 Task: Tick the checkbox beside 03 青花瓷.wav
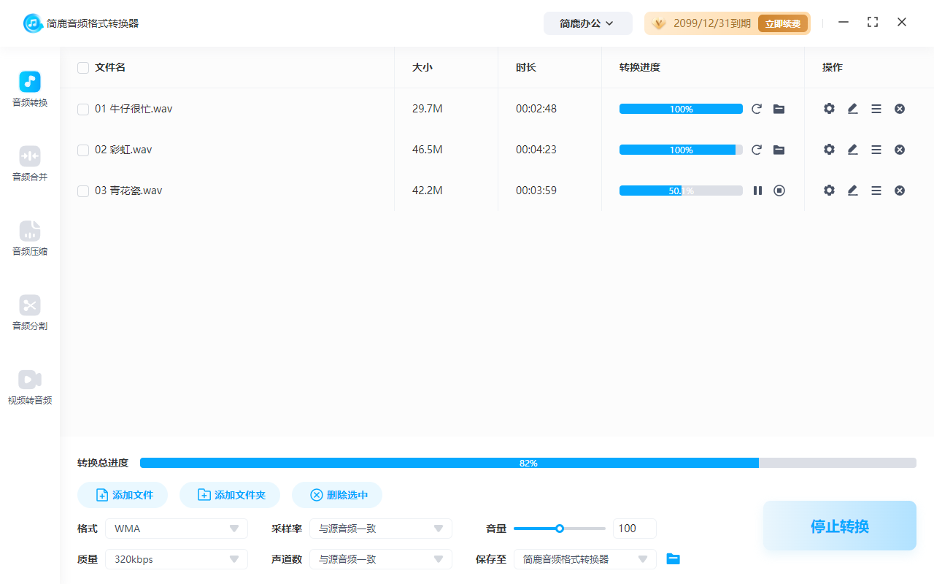pyautogui.click(x=82, y=190)
